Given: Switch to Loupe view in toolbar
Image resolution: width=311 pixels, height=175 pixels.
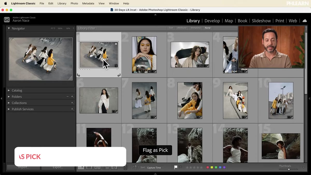Looking at the screenshot, I should pos(89,168).
